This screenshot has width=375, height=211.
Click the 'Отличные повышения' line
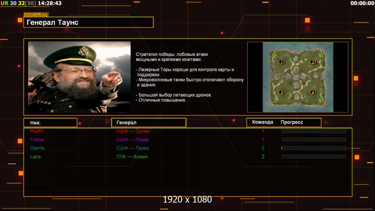coord(161,100)
